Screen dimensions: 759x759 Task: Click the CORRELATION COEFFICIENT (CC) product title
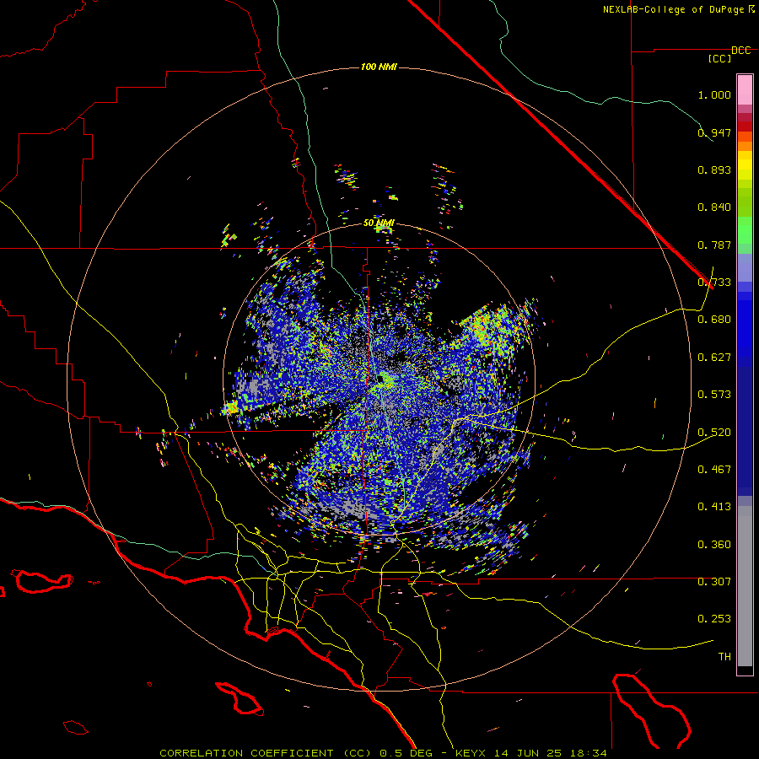coord(266,753)
